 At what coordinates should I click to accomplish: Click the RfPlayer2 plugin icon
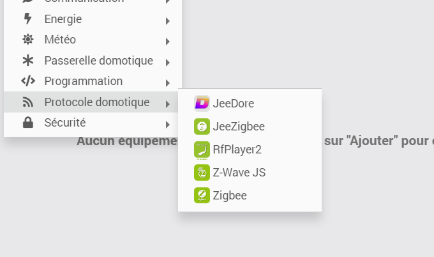pos(202,150)
